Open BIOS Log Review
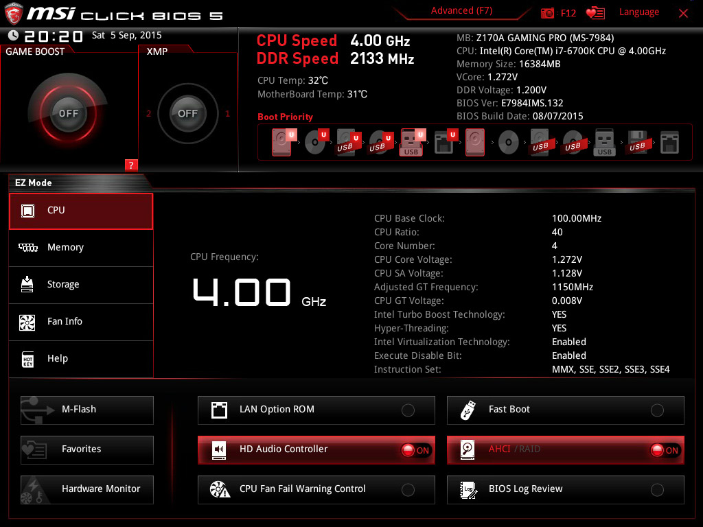 566,489
